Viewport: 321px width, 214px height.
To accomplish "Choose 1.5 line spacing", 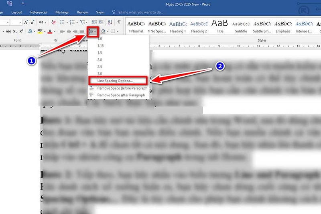I will [119, 53].
